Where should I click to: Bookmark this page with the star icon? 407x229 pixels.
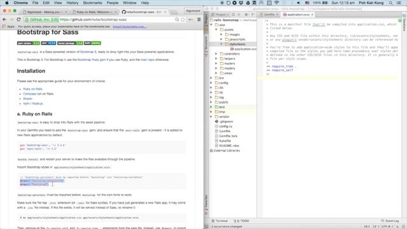click(183, 20)
